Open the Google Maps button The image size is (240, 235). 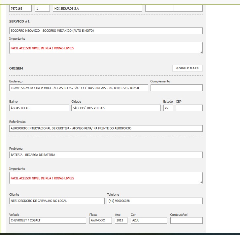coord(187,68)
